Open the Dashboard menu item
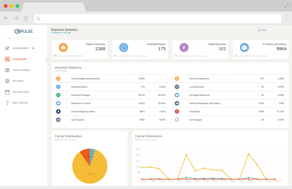 click(x=20, y=59)
